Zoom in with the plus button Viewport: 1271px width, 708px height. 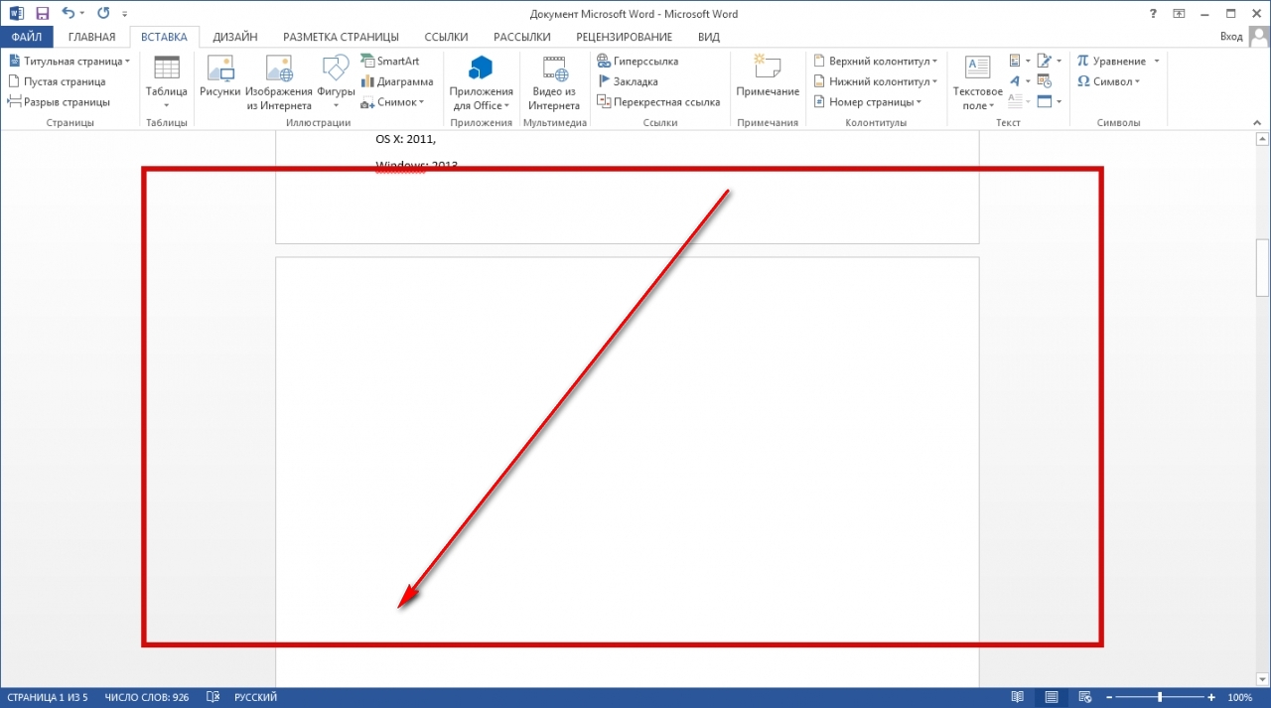click(1211, 697)
